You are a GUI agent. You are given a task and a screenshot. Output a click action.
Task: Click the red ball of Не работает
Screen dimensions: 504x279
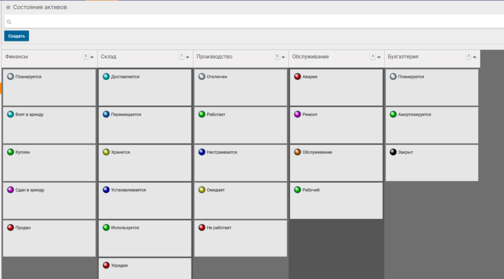pos(202,227)
